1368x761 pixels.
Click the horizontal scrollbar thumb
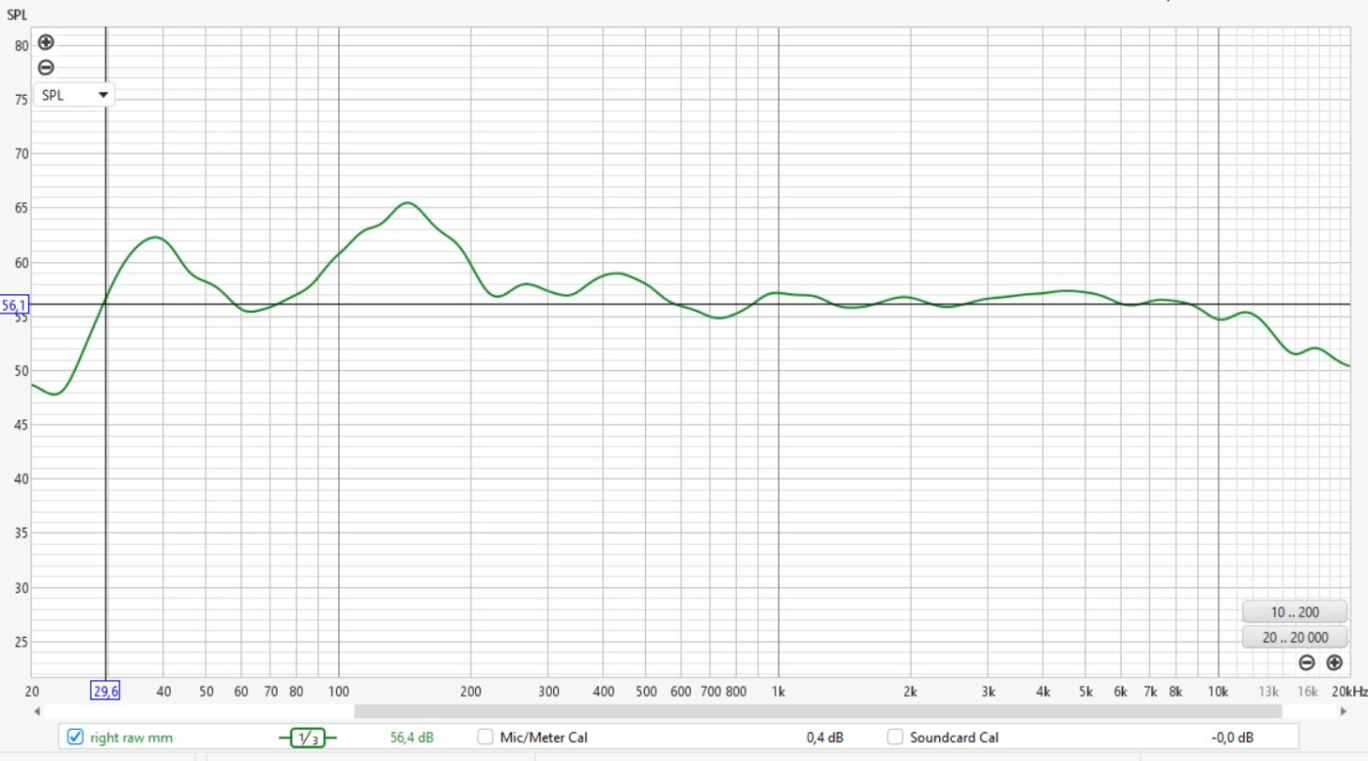[x=817, y=711]
